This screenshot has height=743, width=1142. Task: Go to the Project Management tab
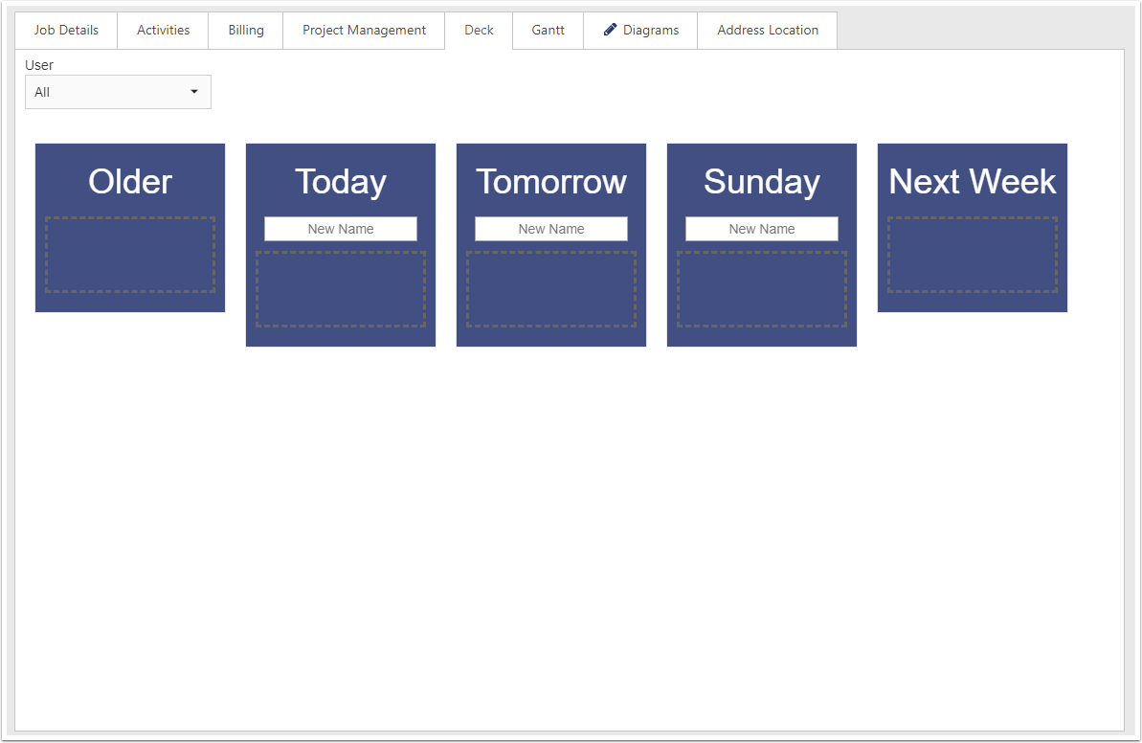pos(364,31)
